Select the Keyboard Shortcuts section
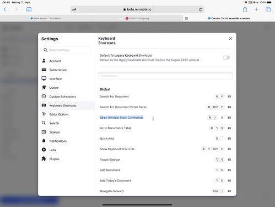The width and height of the screenshot is (275, 207). 67,105
